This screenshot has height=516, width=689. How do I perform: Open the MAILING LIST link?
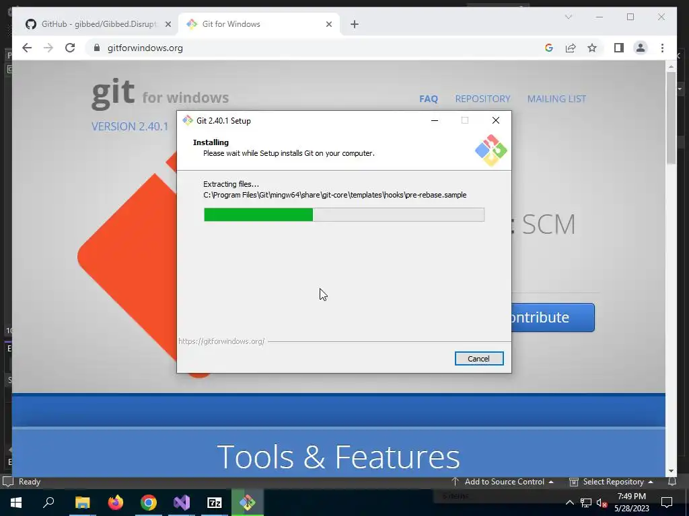(x=556, y=99)
